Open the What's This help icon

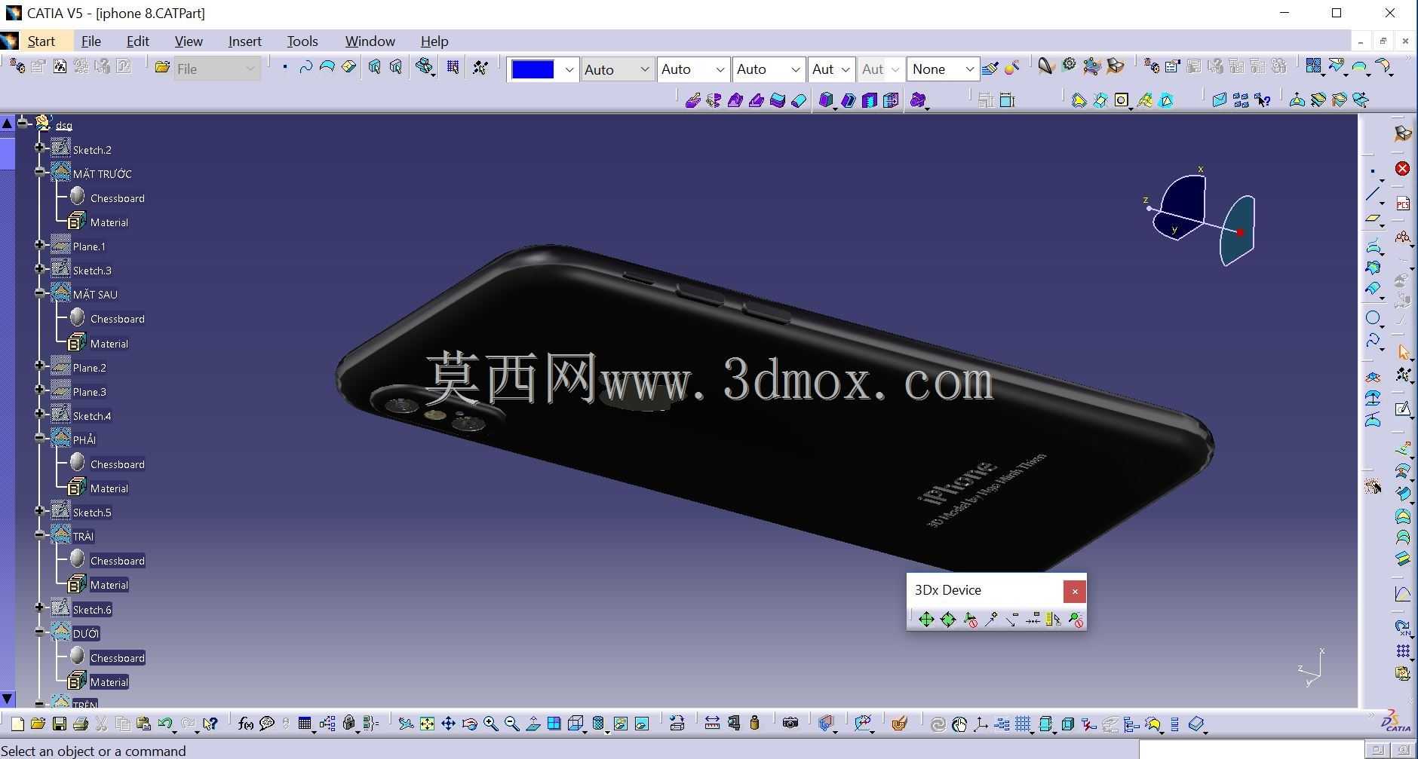(210, 724)
